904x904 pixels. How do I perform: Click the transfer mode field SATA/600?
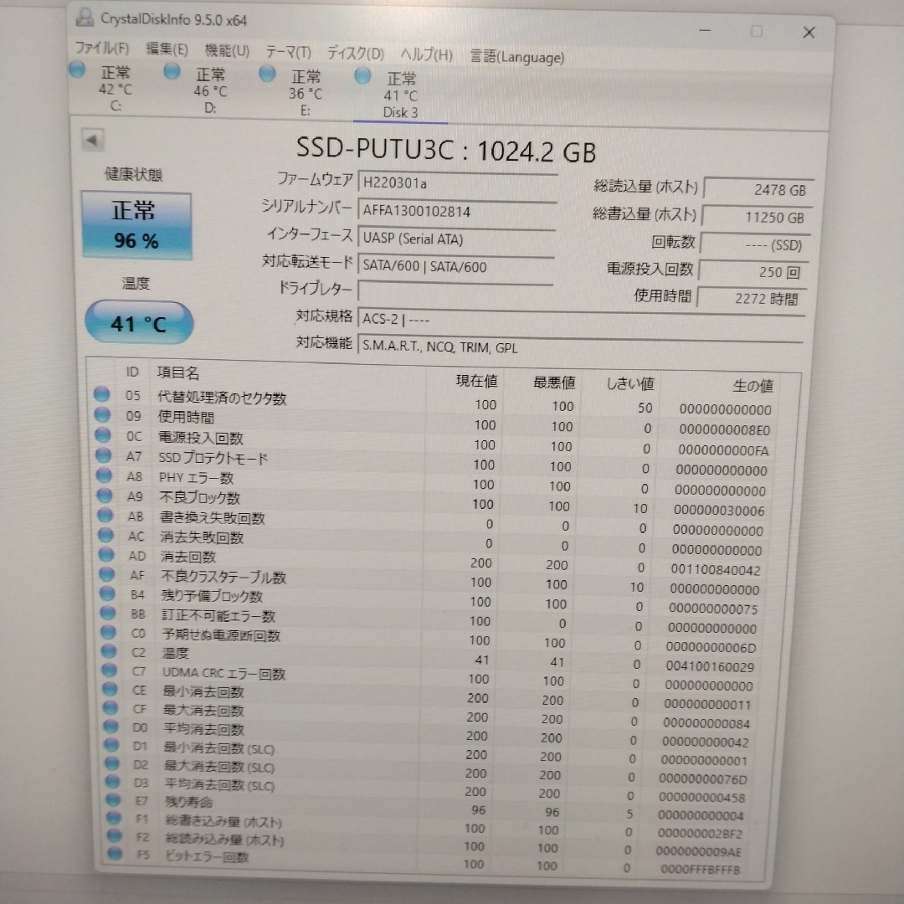tap(455, 266)
